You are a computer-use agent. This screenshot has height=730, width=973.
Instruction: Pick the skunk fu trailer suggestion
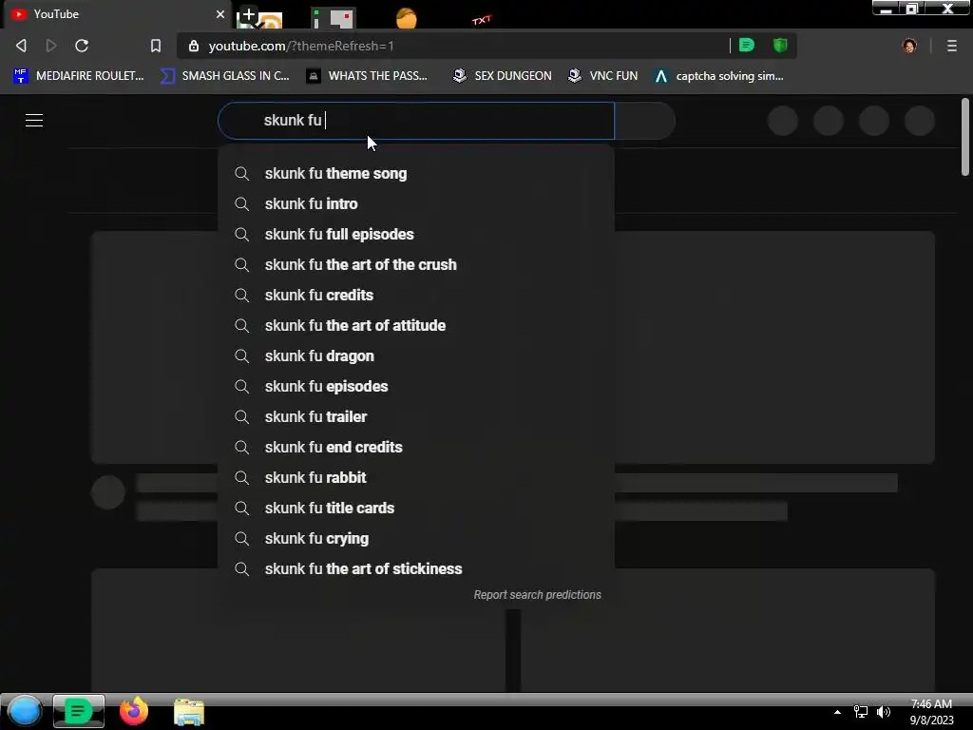[x=416, y=417]
